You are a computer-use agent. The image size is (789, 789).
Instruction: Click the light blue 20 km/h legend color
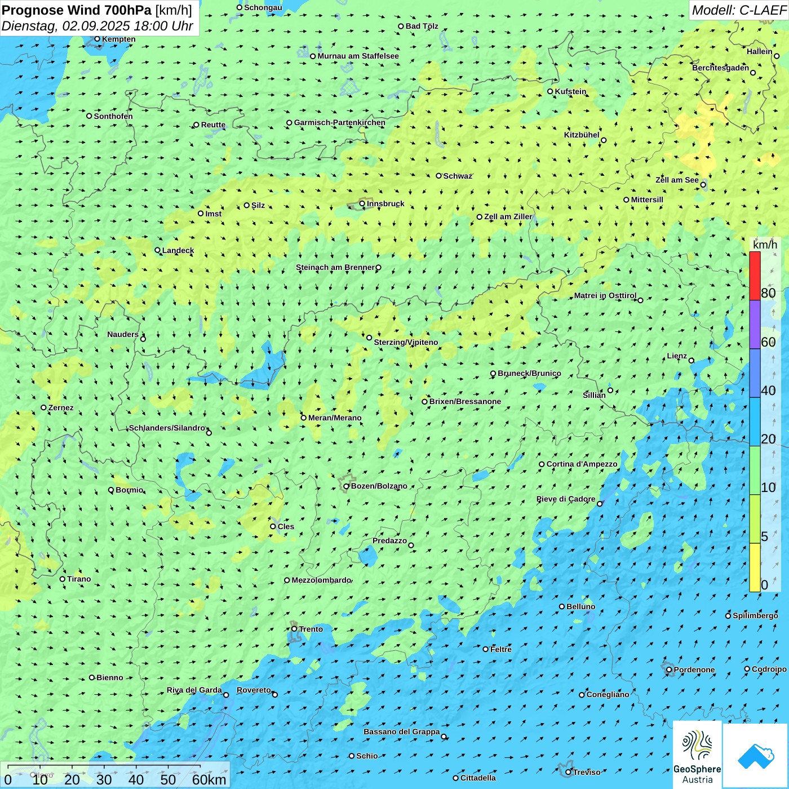point(755,422)
